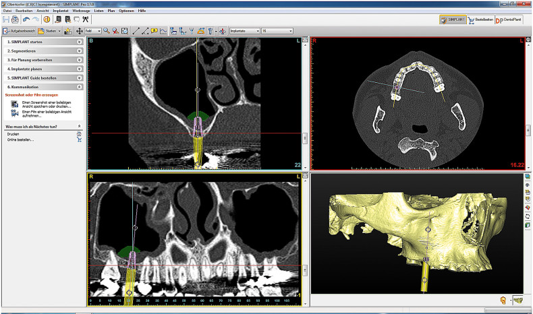Click the printer icon beside Drucken
The width and height of the screenshot is (533, 314).
79,134
